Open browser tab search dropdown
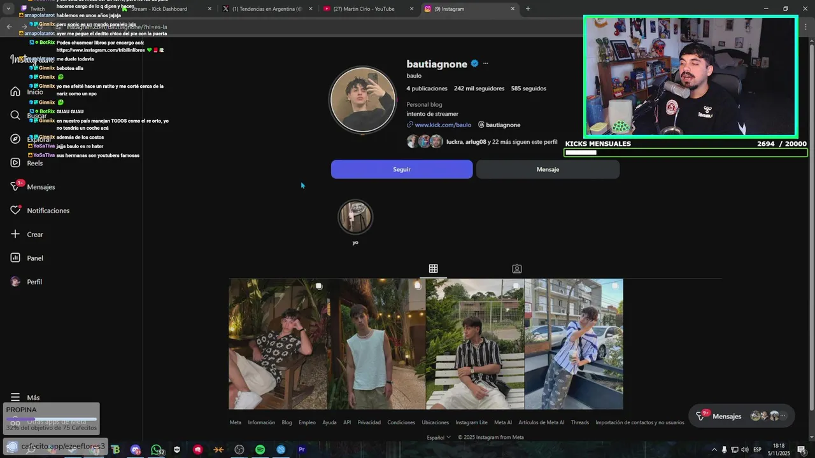 [x=8, y=9]
